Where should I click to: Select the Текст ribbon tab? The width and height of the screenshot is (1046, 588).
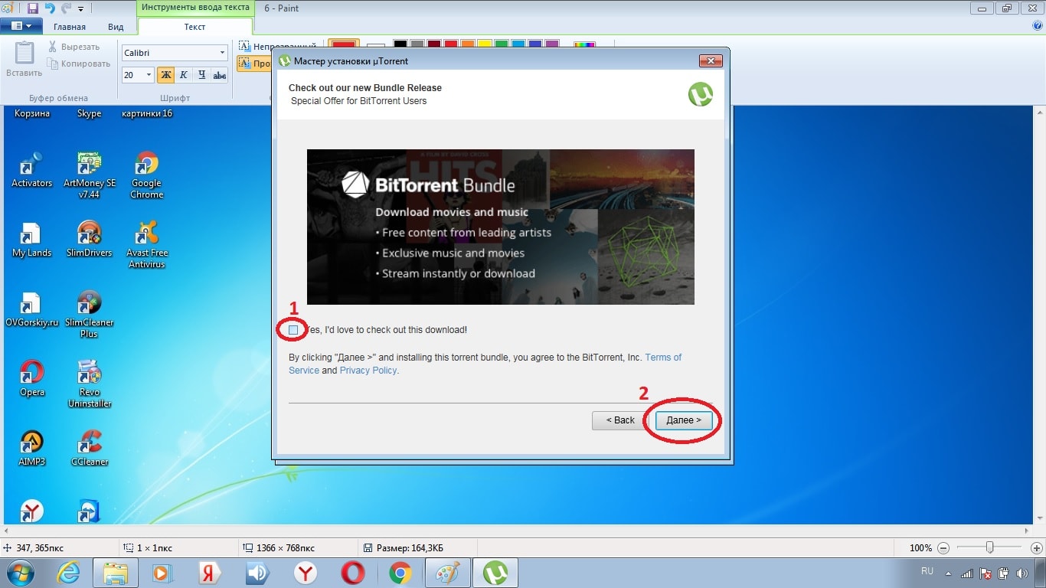[195, 27]
